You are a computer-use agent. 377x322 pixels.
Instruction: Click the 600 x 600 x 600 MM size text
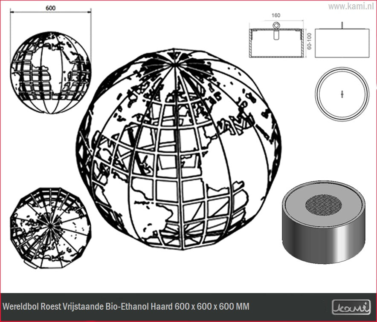[212, 307]
